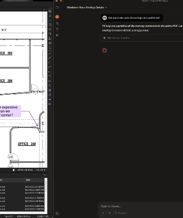The height and width of the screenshot is (218, 183).
Task: Click the Date column header in markups list
Action: tap(35, 180)
